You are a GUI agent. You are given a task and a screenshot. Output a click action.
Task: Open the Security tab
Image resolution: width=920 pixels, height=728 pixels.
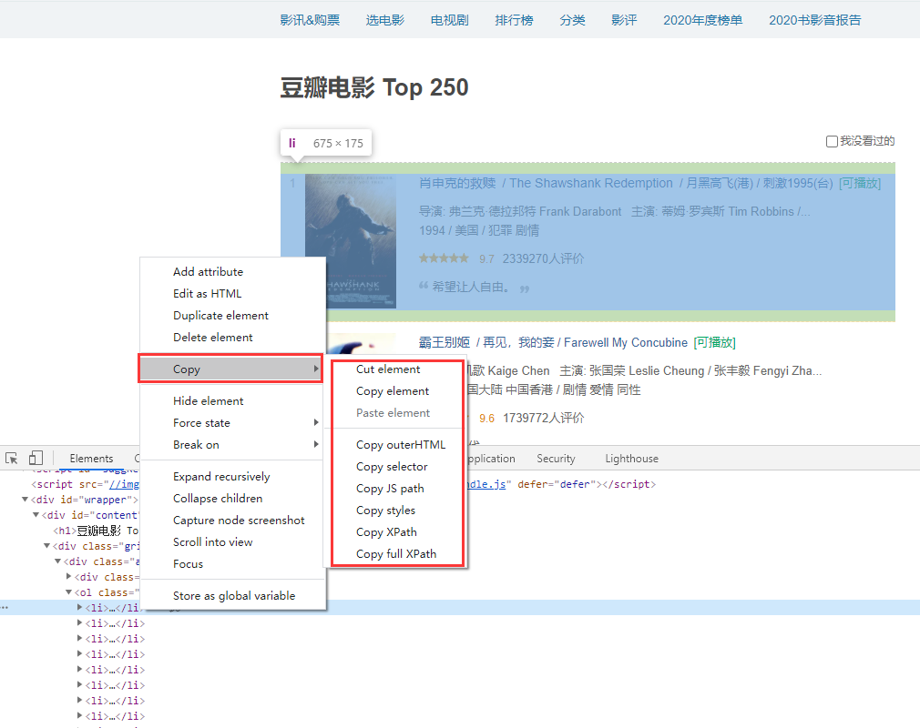click(x=556, y=459)
